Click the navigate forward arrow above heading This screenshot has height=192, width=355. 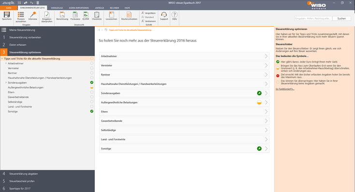(x=102, y=30)
